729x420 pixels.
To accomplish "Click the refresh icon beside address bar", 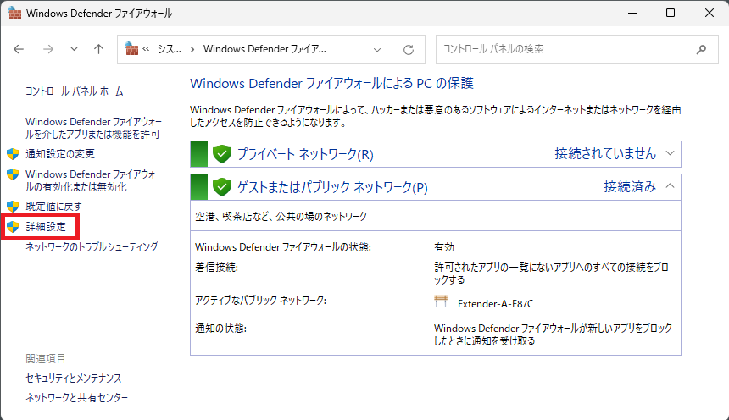I will point(409,49).
